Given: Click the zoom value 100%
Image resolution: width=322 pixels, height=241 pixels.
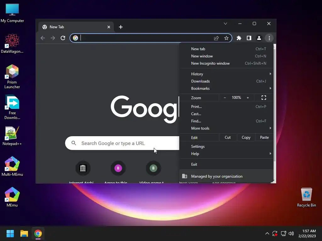Looking at the screenshot, I should coord(236,98).
